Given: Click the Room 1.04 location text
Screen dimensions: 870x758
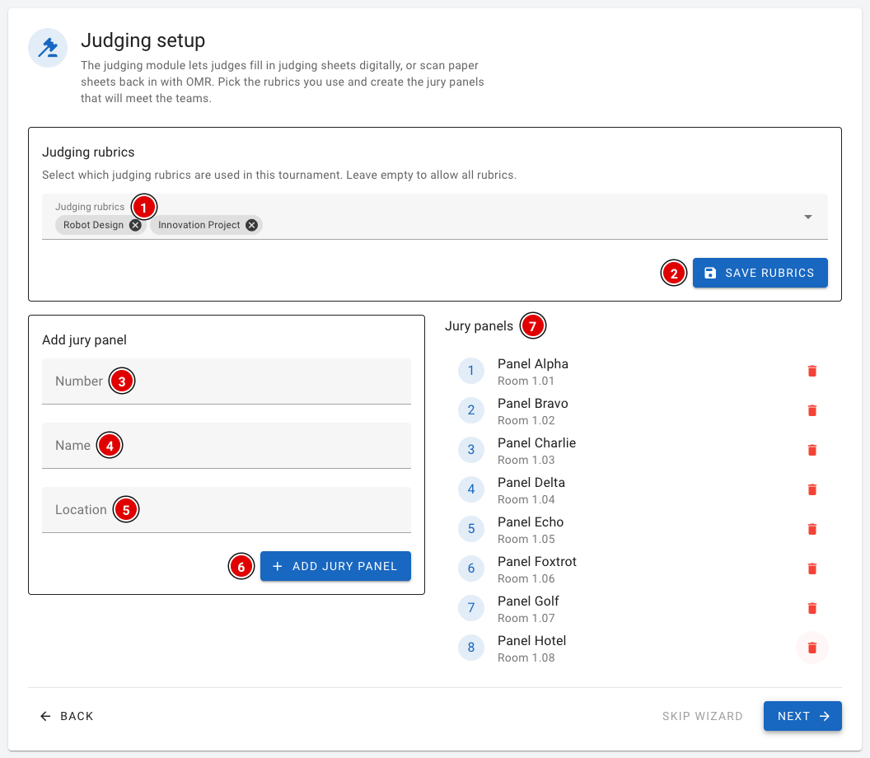Looking at the screenshot, I should coord(526,499).
